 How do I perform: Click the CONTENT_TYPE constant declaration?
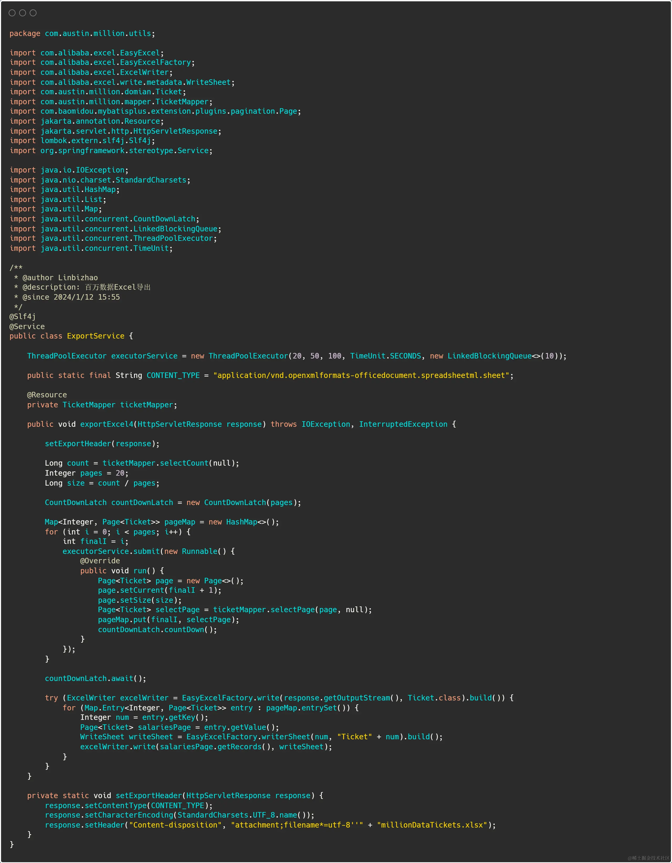(x=173, y=375)
